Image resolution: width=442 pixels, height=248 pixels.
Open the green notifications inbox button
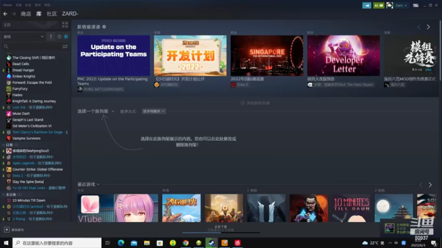tap(378, 6)
